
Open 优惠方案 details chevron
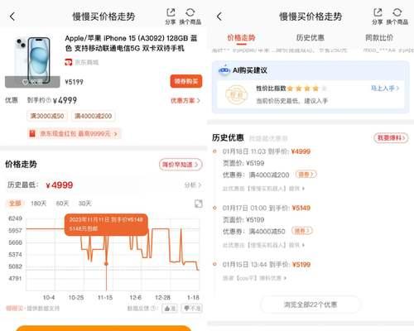click(x=185, y=100)
